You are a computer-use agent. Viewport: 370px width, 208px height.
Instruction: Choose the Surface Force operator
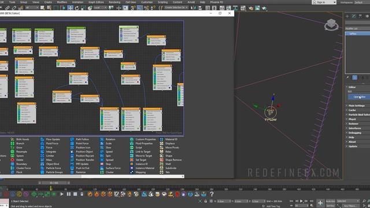(x=110, y=168)
